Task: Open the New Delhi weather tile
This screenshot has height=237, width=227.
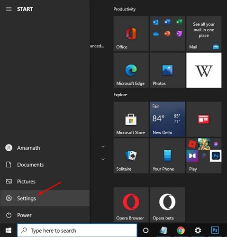Action: click(167, 119)
